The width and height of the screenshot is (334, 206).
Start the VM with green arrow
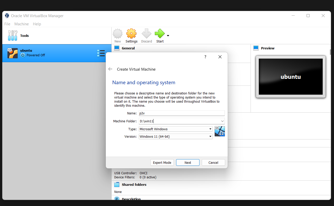[160, 34]
